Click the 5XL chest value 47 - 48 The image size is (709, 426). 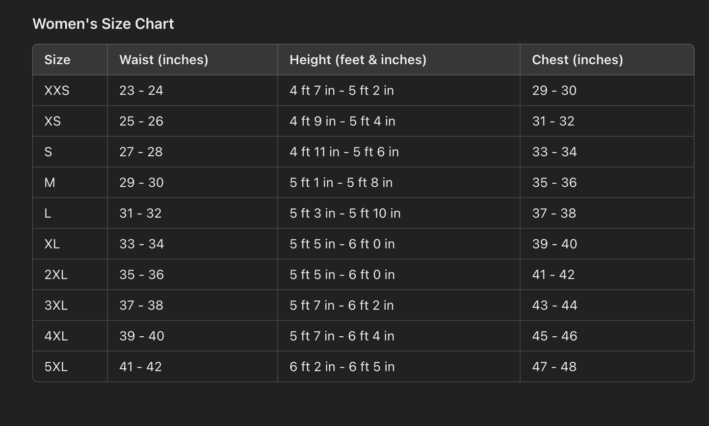click(554, 367)
